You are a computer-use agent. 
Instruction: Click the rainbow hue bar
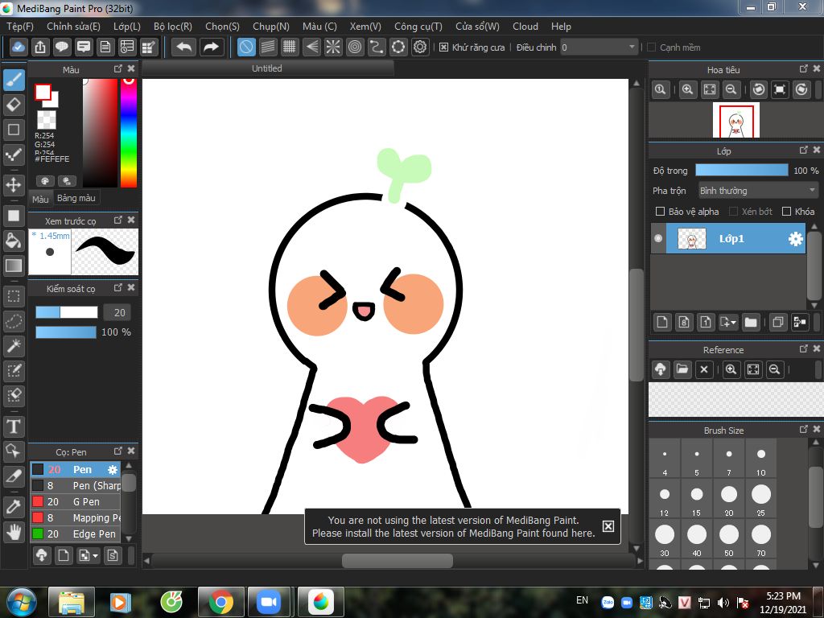(129, 133)
